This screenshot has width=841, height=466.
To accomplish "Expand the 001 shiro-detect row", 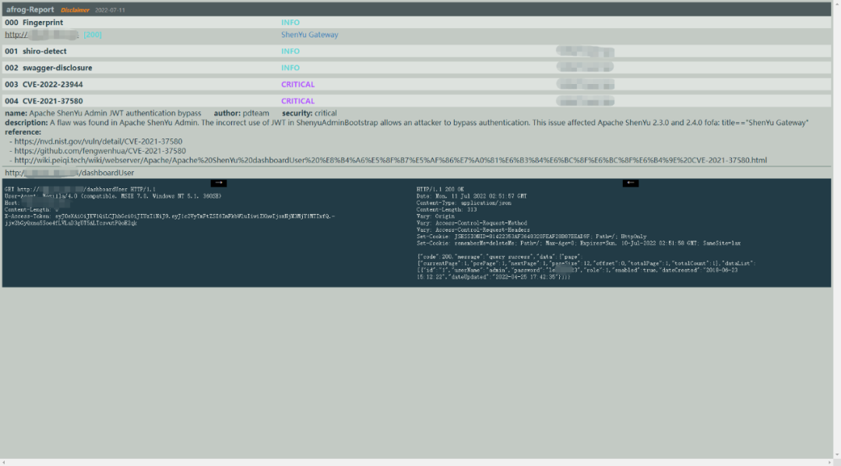I will 416,51.
